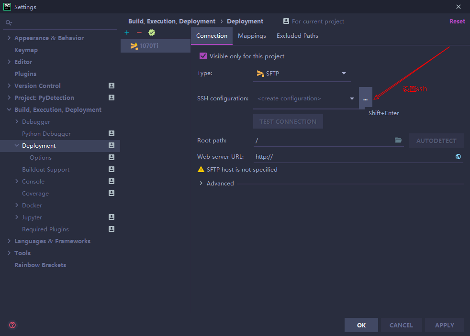Click project-level icon beside Options

[x=112, y=157]
